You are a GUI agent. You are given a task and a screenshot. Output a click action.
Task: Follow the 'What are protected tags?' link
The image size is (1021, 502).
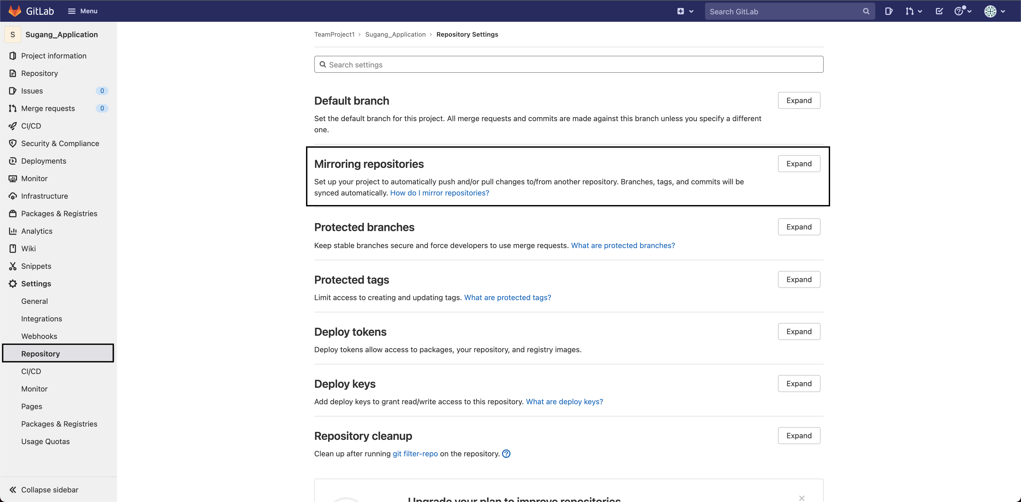click(507, 297)
